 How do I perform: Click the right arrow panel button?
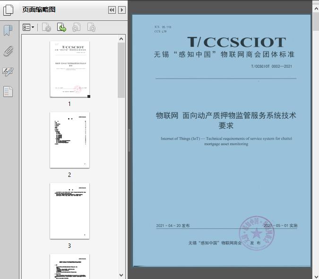click(x=122, y=10)
